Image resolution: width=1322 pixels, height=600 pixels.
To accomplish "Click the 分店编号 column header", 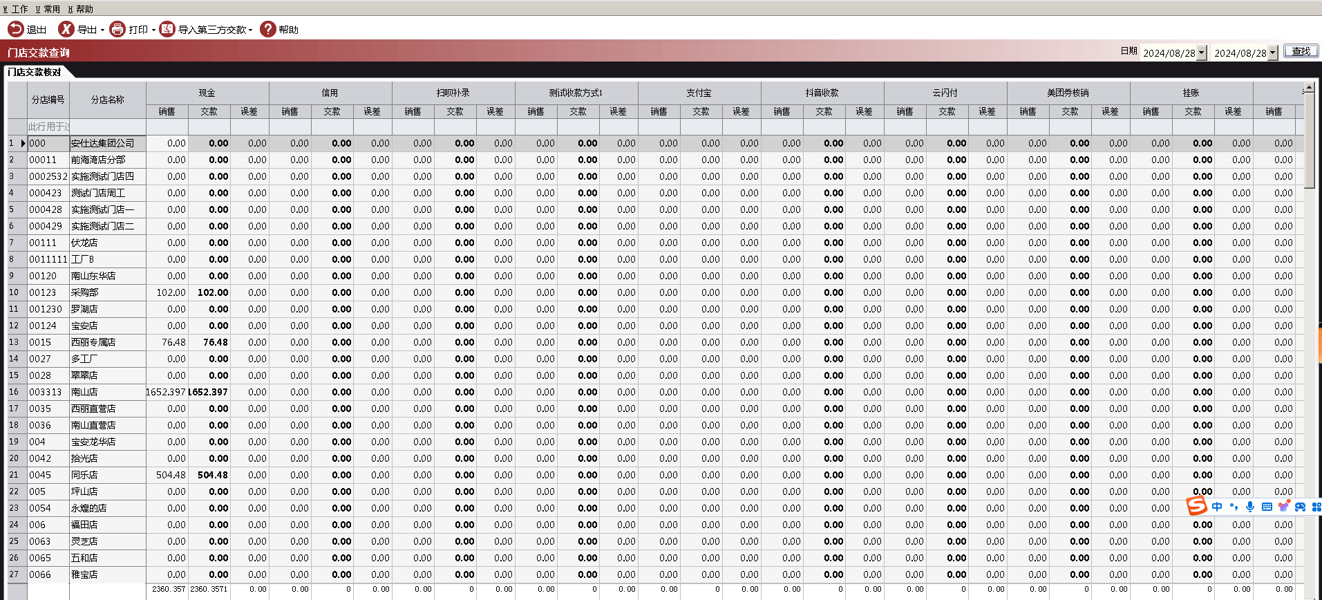I will 48,100.
